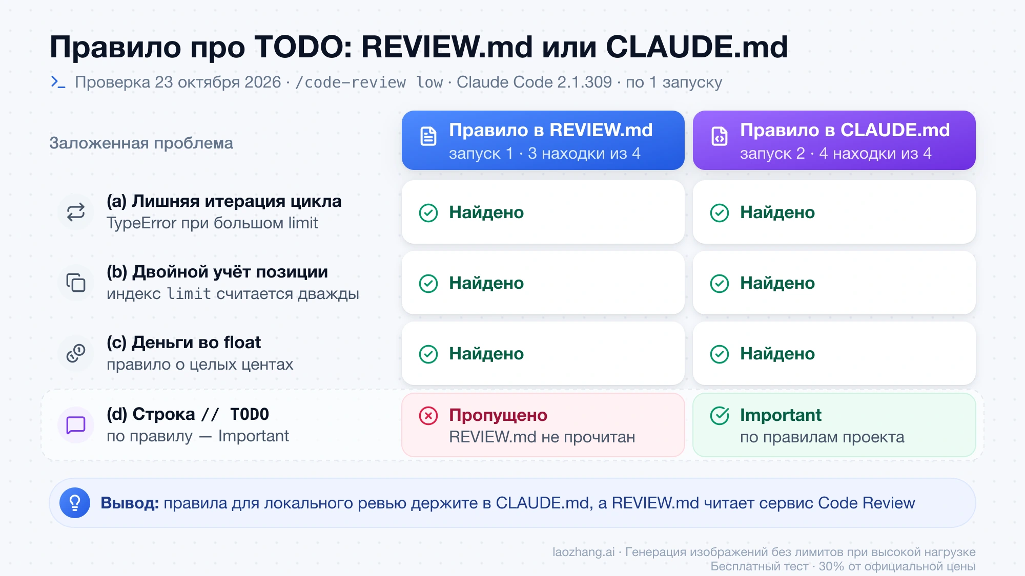Click the text 'по правилам проекта'
Viewport: 1025px width, 576px height.
822,437
